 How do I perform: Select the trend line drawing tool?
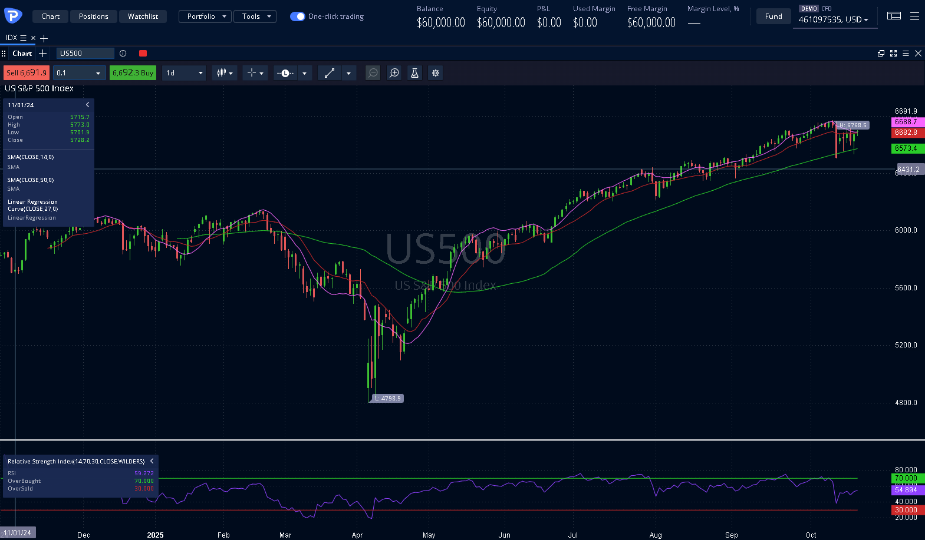click(330, 73)
